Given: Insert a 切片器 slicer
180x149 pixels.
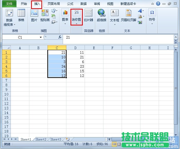Looking at the screenshot, I should coord(88,15).
